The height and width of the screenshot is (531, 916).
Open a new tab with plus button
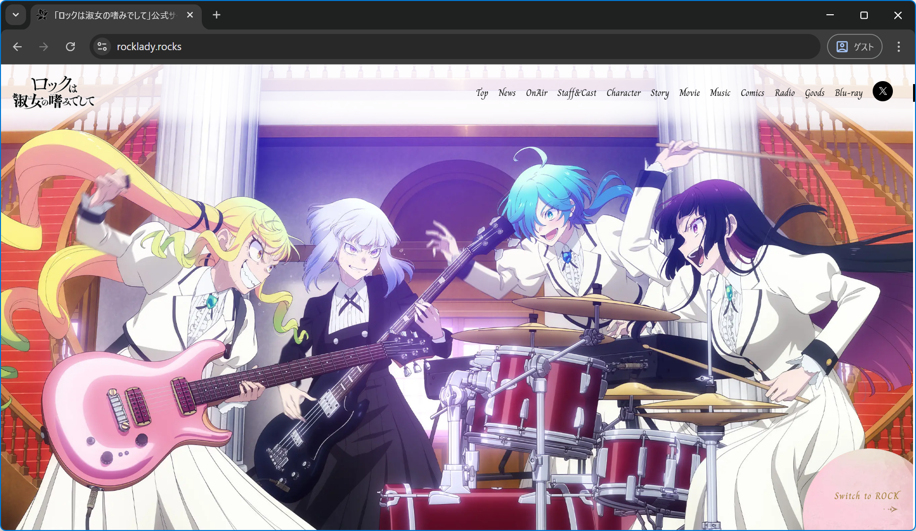coord(217,15)
